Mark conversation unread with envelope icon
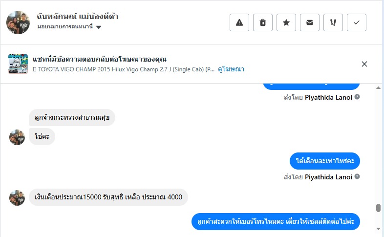Viewport: 384px width, 237px height. click(x=310, y=22)
